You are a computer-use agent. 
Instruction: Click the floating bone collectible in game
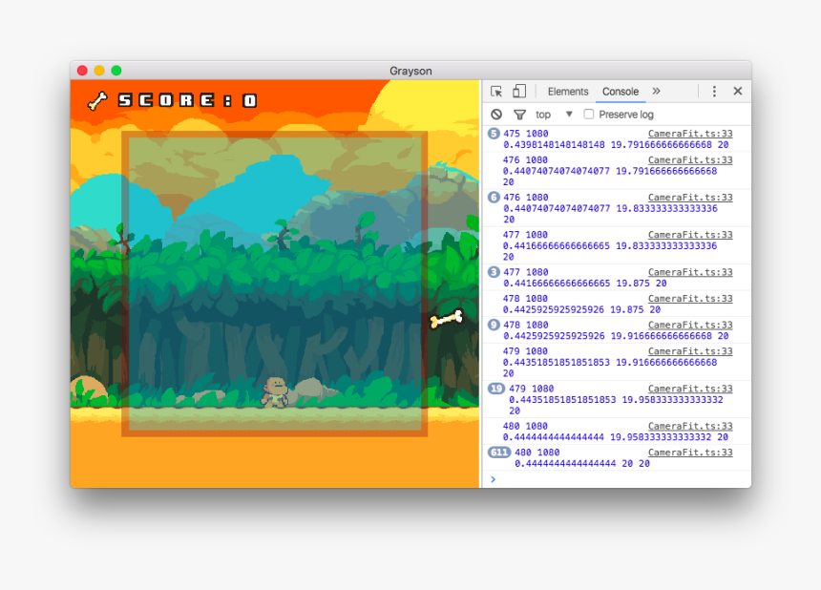coord(445,318)
